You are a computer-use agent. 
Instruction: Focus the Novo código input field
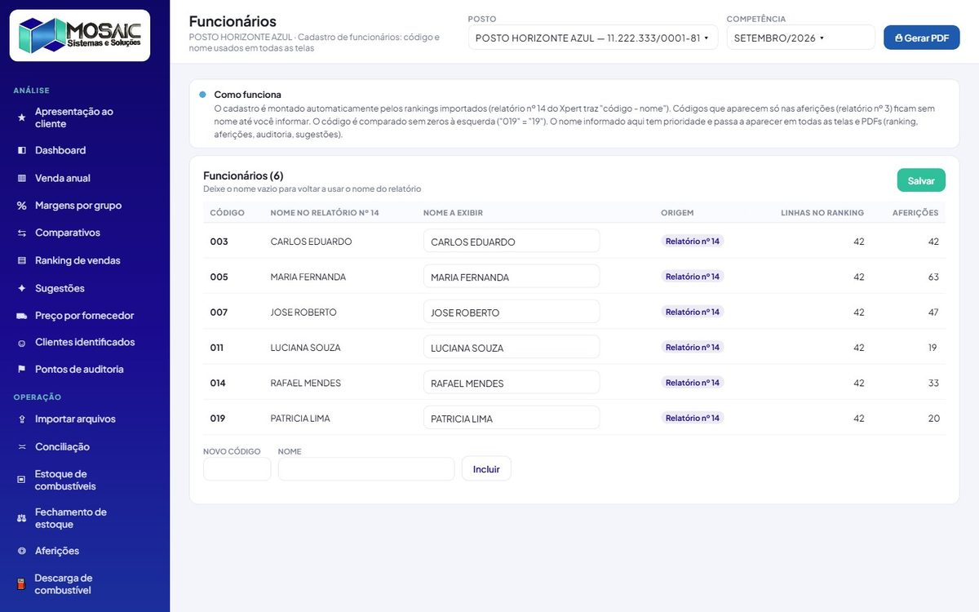pos(237,468)
